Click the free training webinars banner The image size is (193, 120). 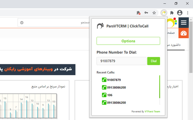(37, 70)
